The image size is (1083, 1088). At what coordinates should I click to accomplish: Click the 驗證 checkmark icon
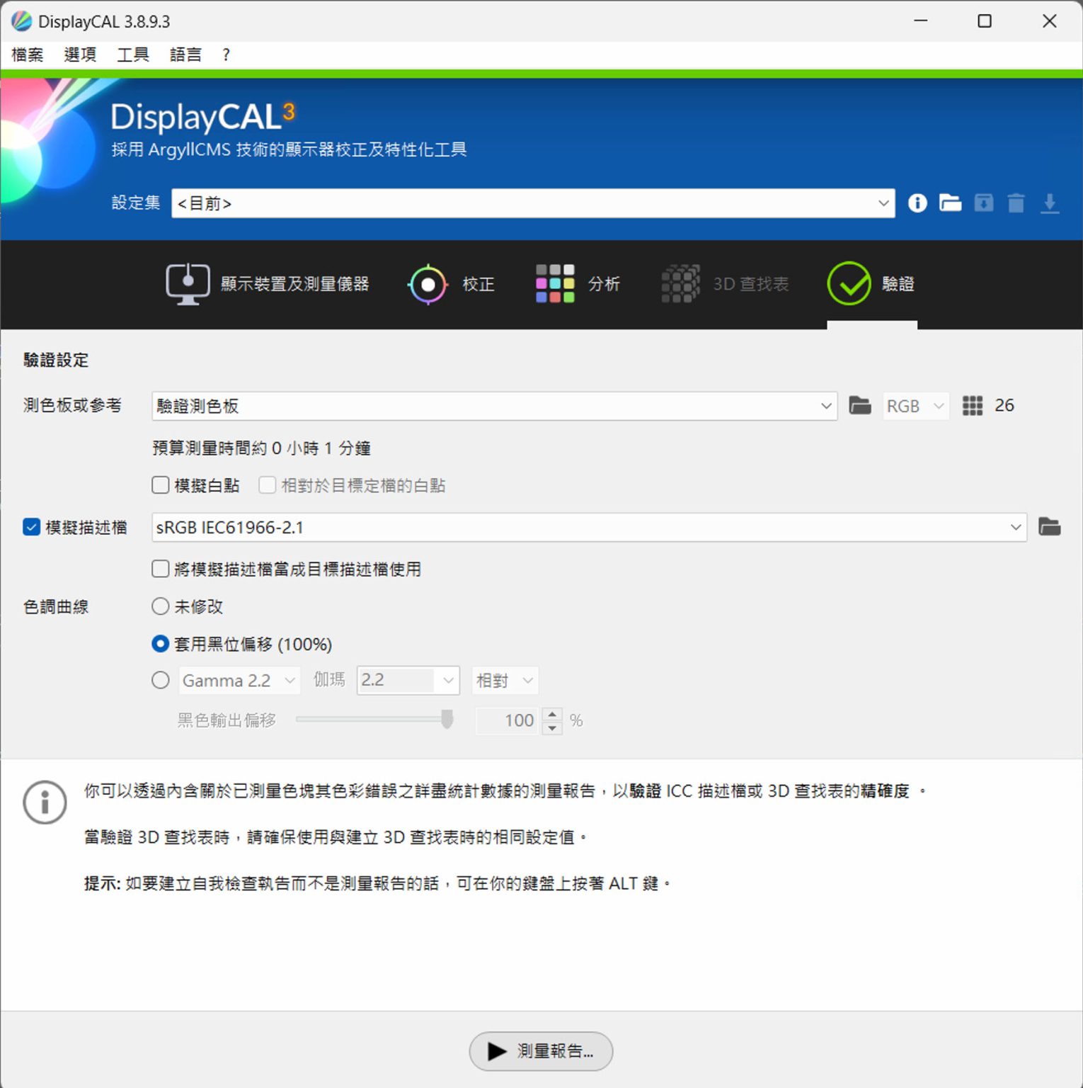849,284
